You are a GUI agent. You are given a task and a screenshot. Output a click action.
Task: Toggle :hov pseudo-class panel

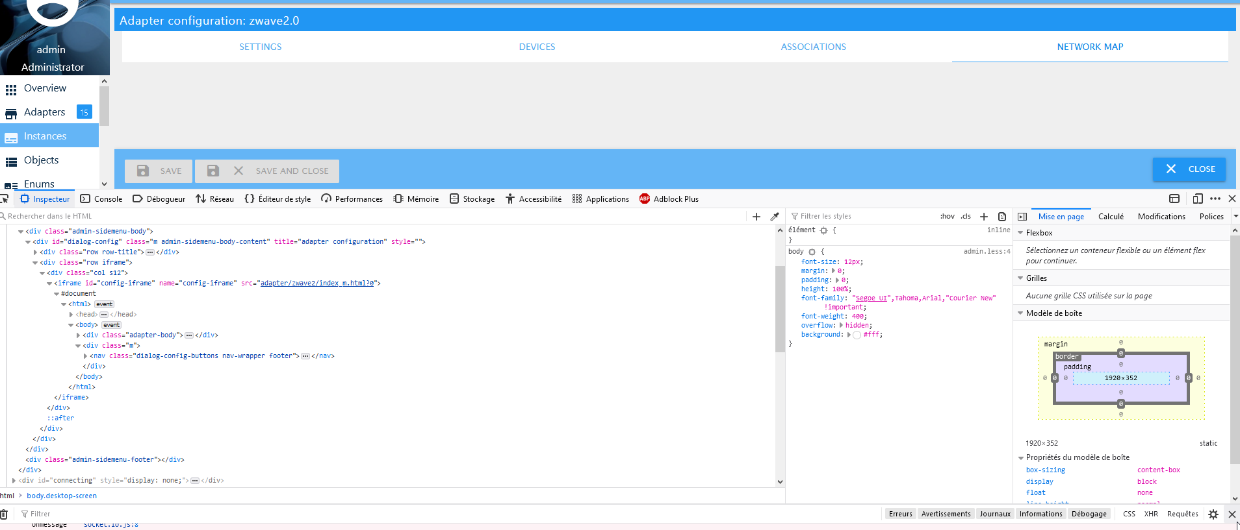[948, 217]
